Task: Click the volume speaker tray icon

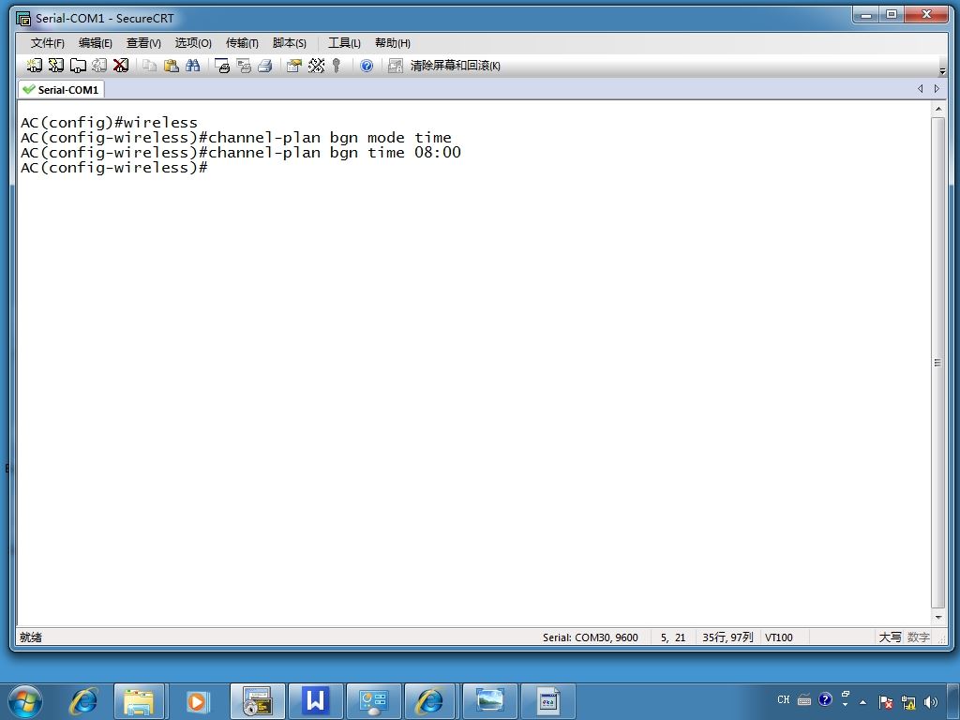Action: 931,702
